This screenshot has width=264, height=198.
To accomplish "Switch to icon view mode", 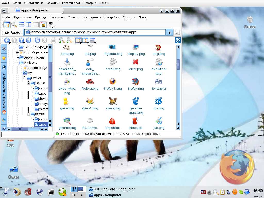I will click(78, 40).
